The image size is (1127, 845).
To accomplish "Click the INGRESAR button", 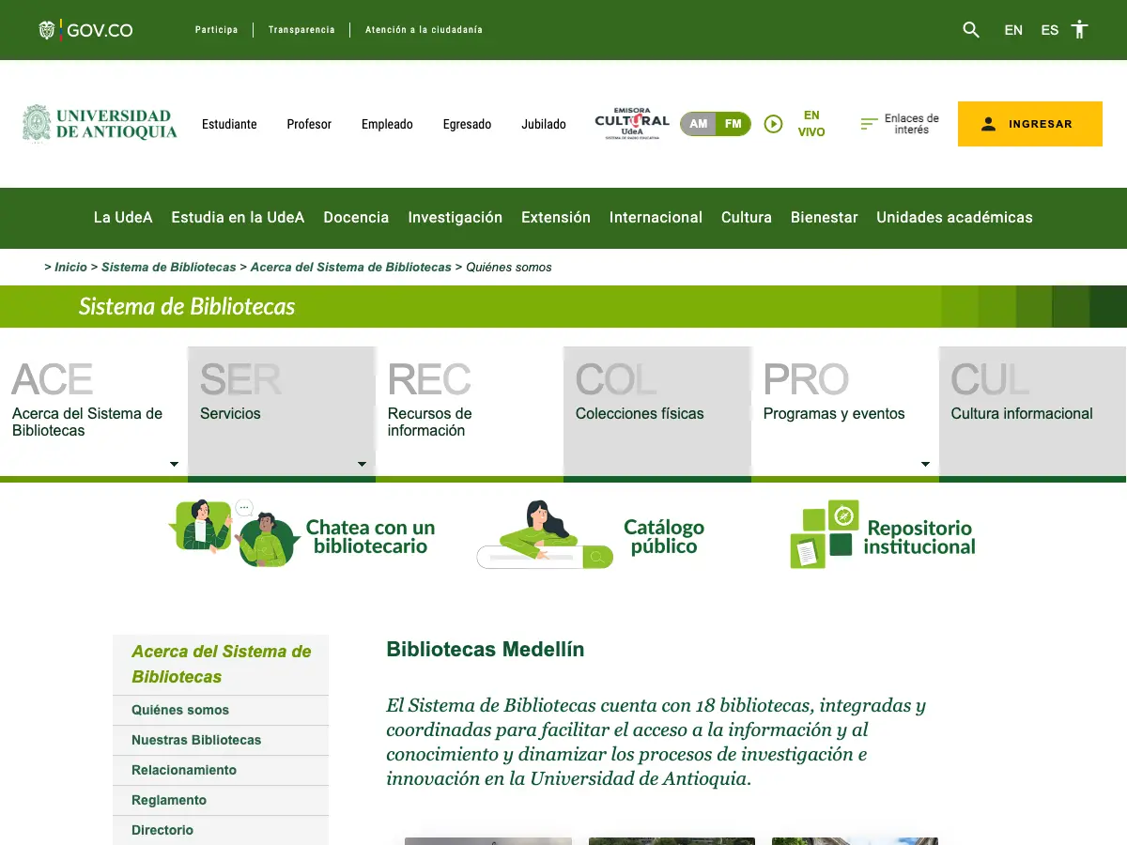I will [1030, 124].
